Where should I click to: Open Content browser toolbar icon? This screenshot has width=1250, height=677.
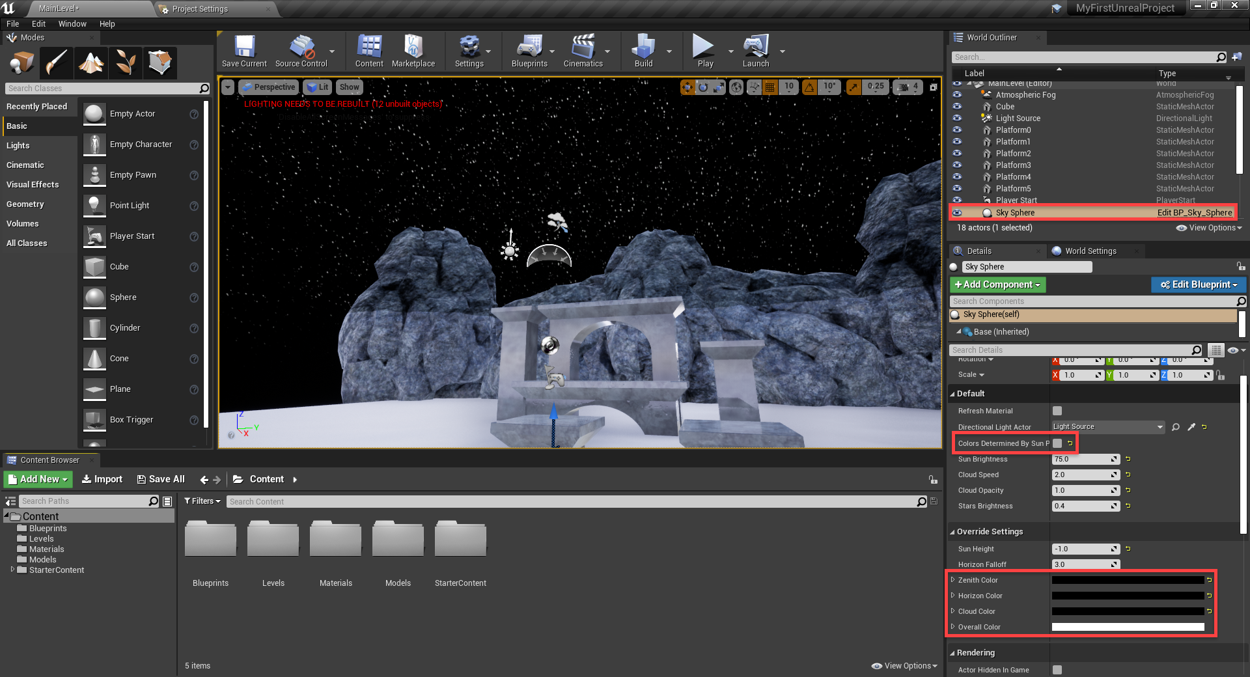click(x=369, y=51)
